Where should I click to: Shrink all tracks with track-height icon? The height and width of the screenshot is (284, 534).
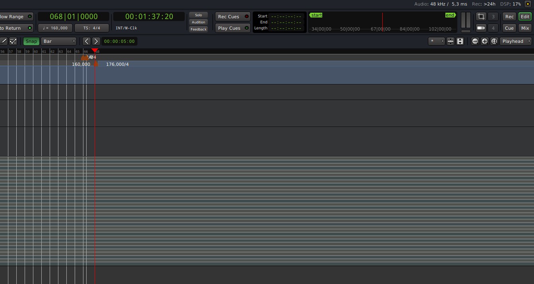tap(451, 41)
